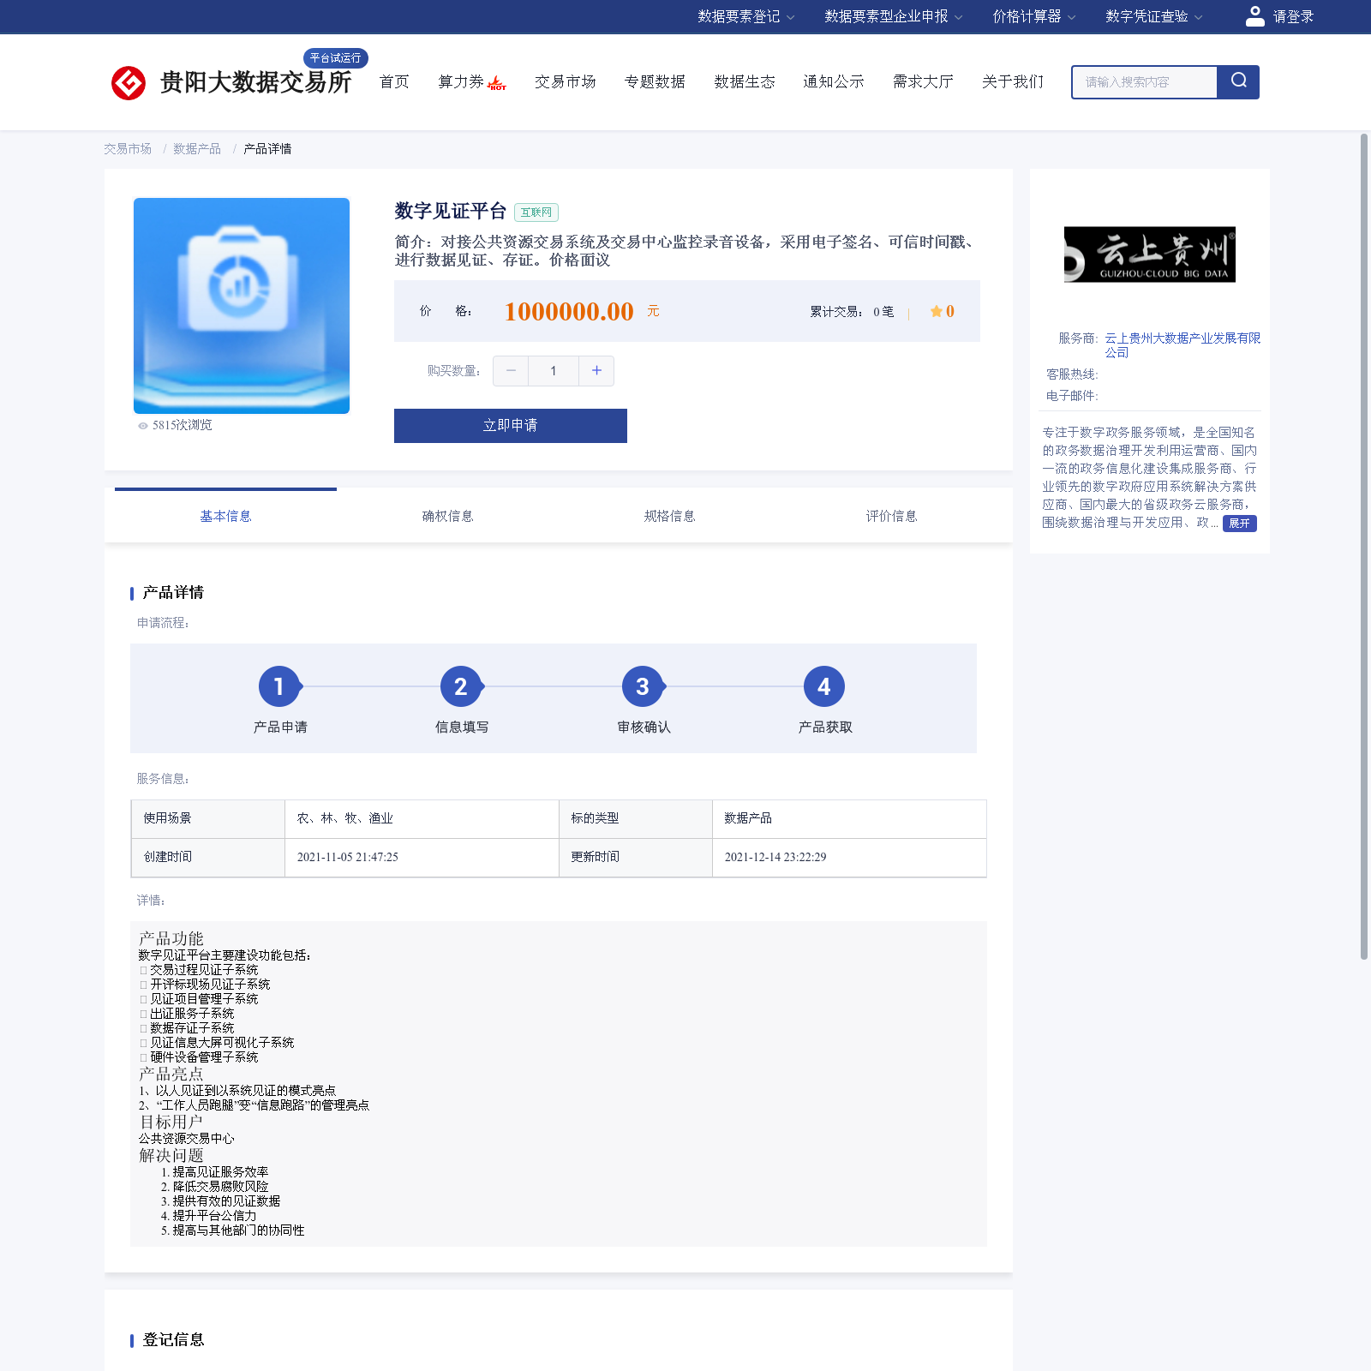Click the search input box

[1145, 82]
